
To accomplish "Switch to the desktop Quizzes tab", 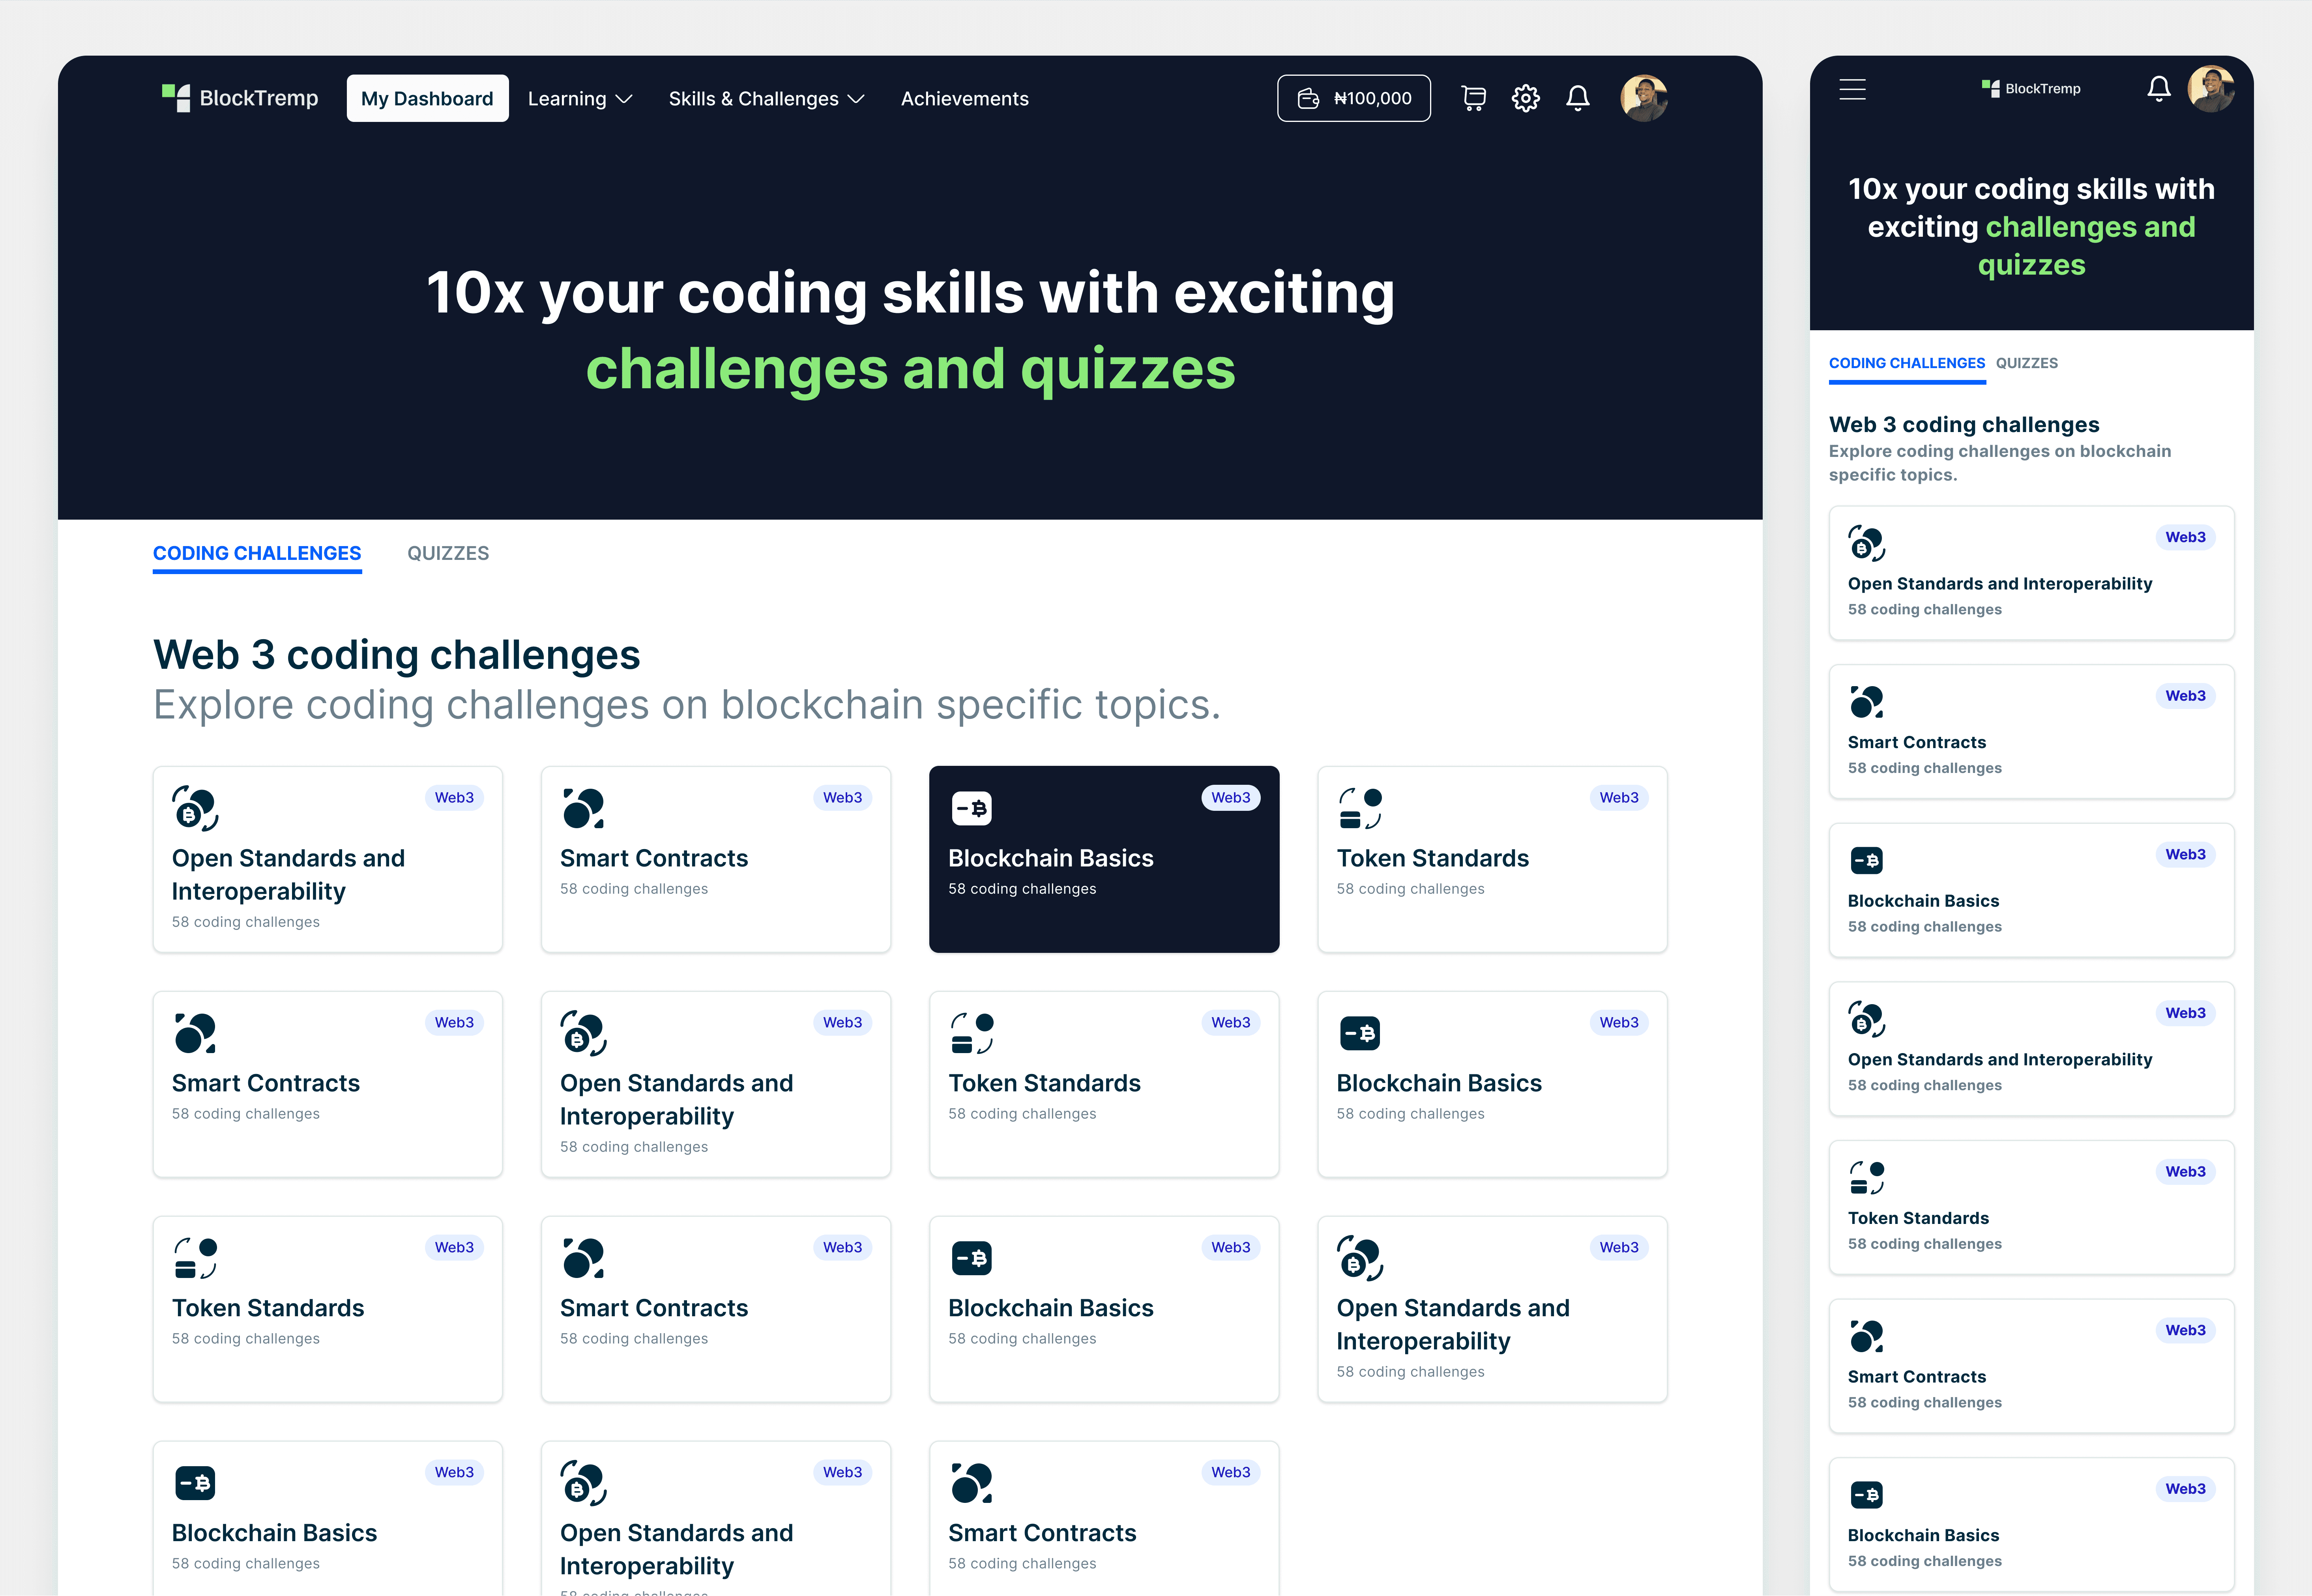I will point(447,553).
